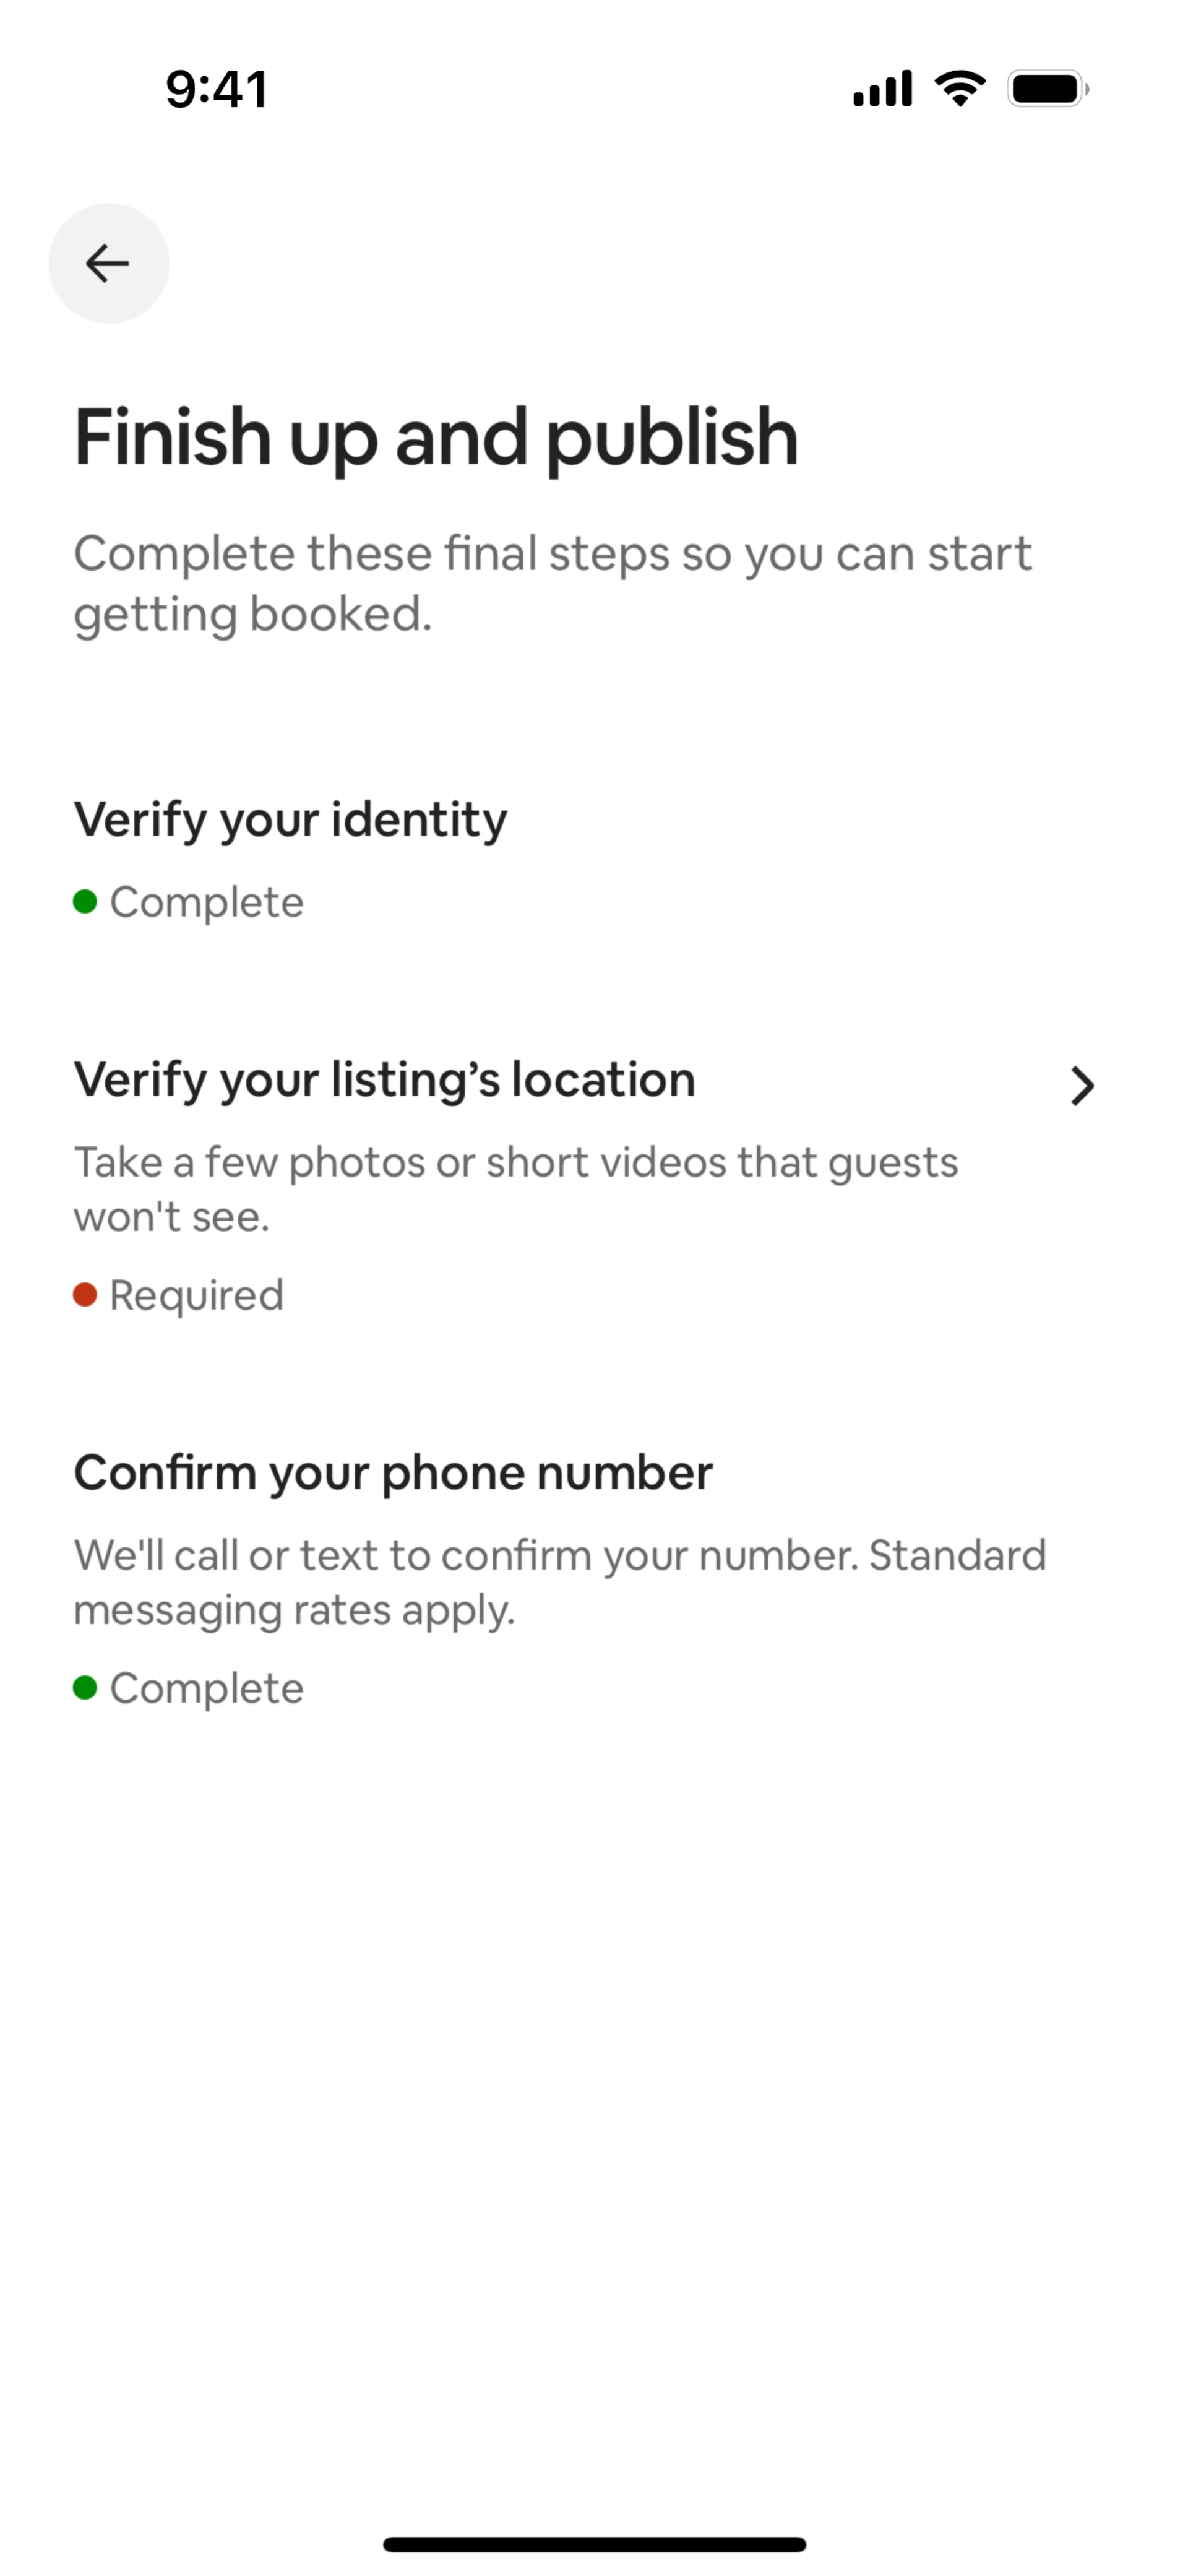The height and width of the screenshot is (2576, 1188).
Task: Tap the Wi-Fi icon in status bar
Action: (x=959, y=89)
